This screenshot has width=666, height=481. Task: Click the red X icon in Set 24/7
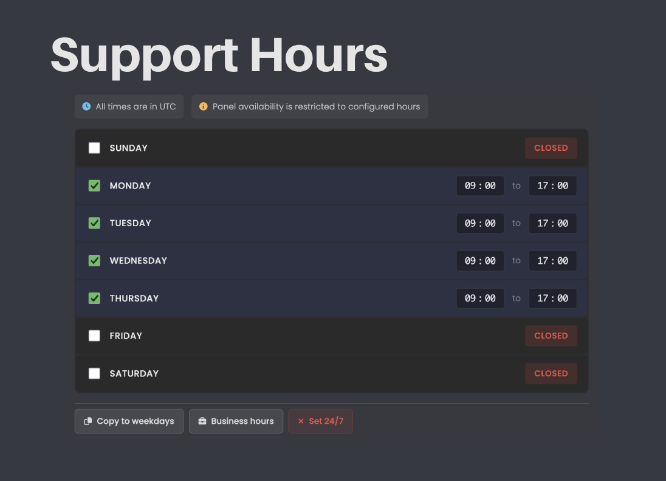[301, 421]
